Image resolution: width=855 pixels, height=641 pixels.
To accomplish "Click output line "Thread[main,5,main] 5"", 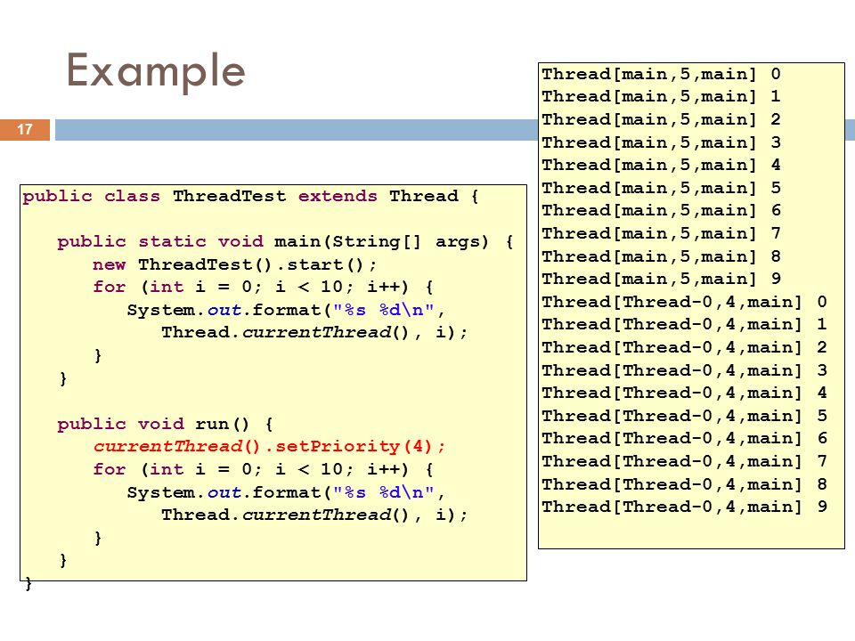I will pos(662,188).
